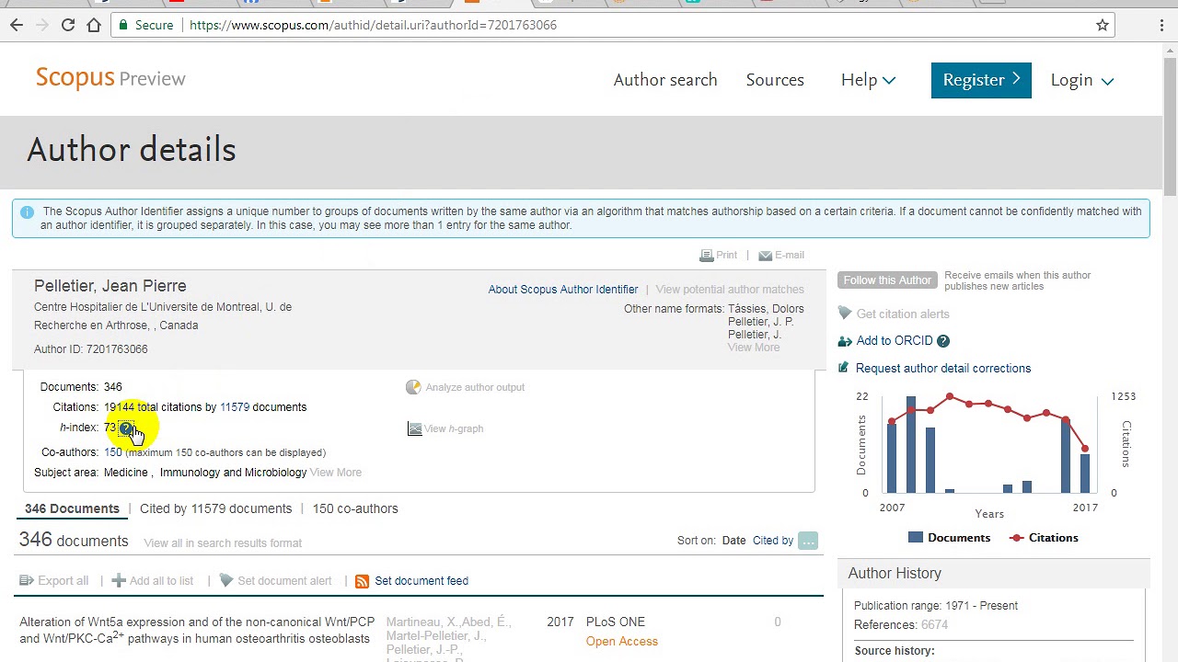Expand the sort options ellipsis button
This screenshot has width=1178, height=662.
pos(808,541)
